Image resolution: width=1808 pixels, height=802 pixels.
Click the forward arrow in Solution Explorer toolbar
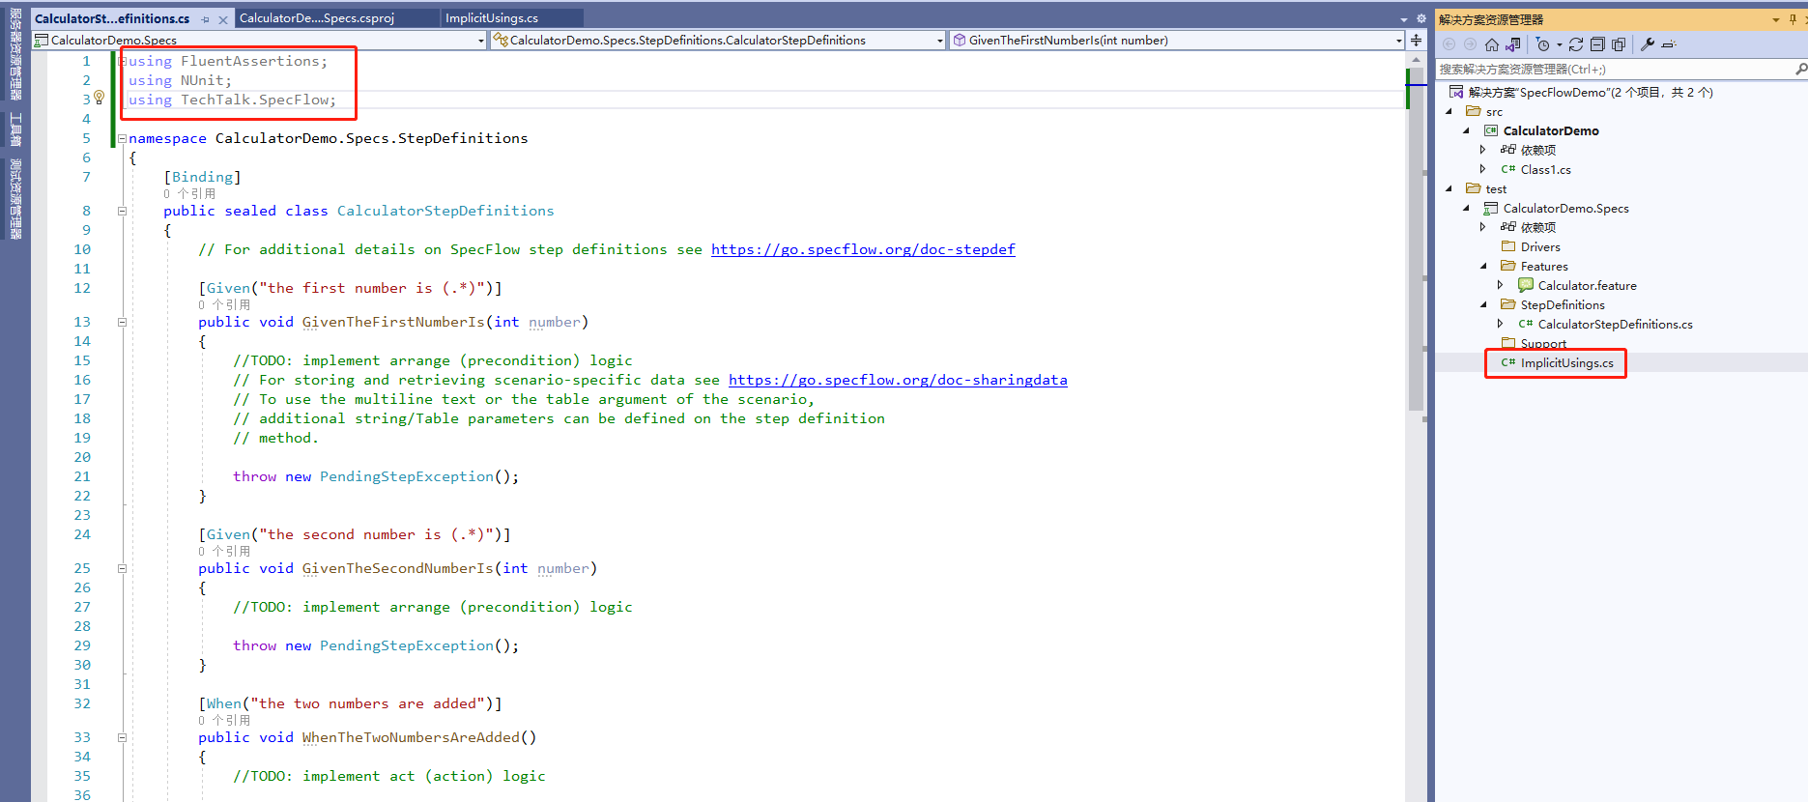pyautogui.click(x=1470, y=44)
